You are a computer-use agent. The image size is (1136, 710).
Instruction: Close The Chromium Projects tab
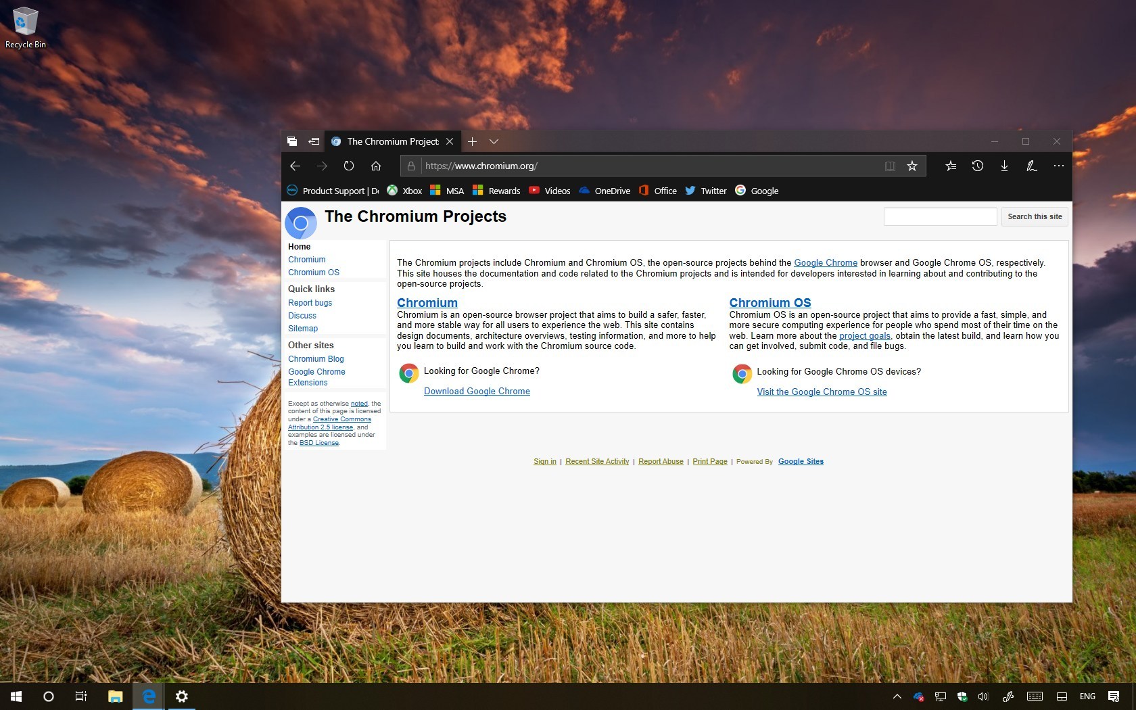pyautogui.click(x=450, y=141)
